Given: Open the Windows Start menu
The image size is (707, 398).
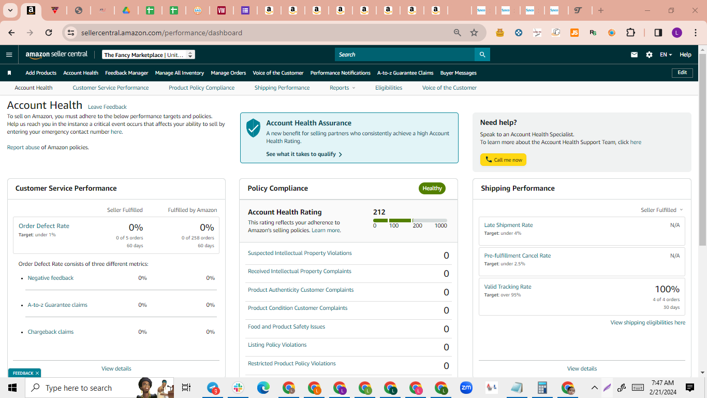Looking at the screenshot, I should (x=12, y=388).
